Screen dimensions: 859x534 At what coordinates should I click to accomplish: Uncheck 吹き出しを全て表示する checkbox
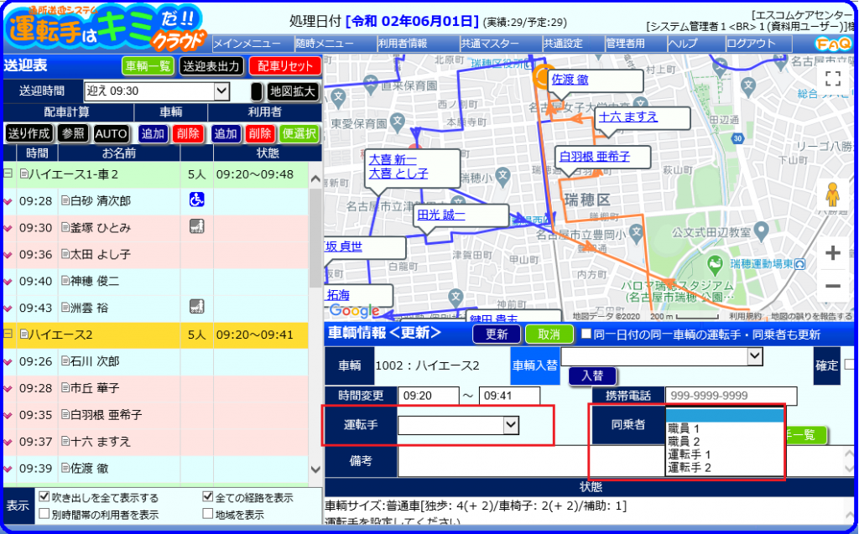tap(44, 497)
